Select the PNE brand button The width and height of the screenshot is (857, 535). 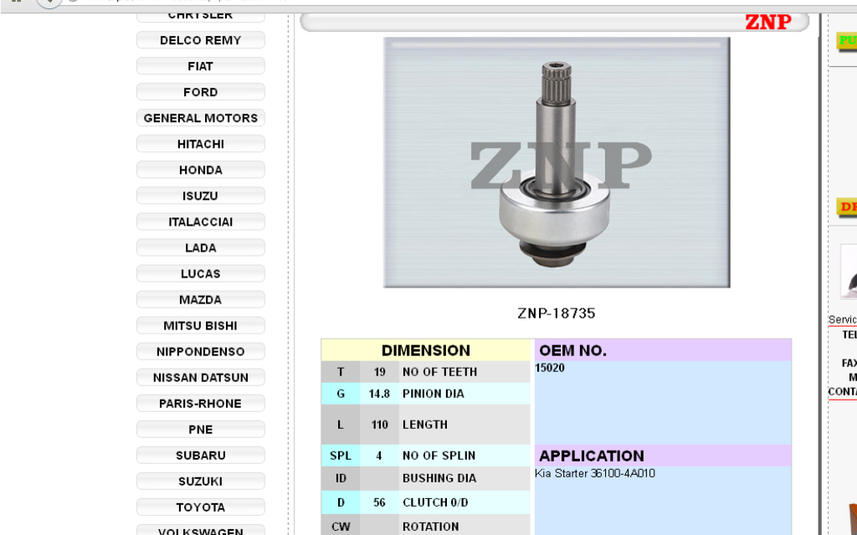click(201, 429)
